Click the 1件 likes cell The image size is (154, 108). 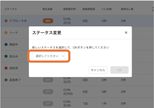click(104, 104)
